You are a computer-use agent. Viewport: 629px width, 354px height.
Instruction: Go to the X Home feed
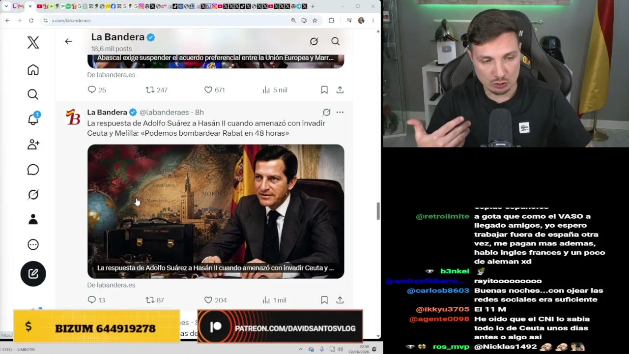[x=33, y=70]
